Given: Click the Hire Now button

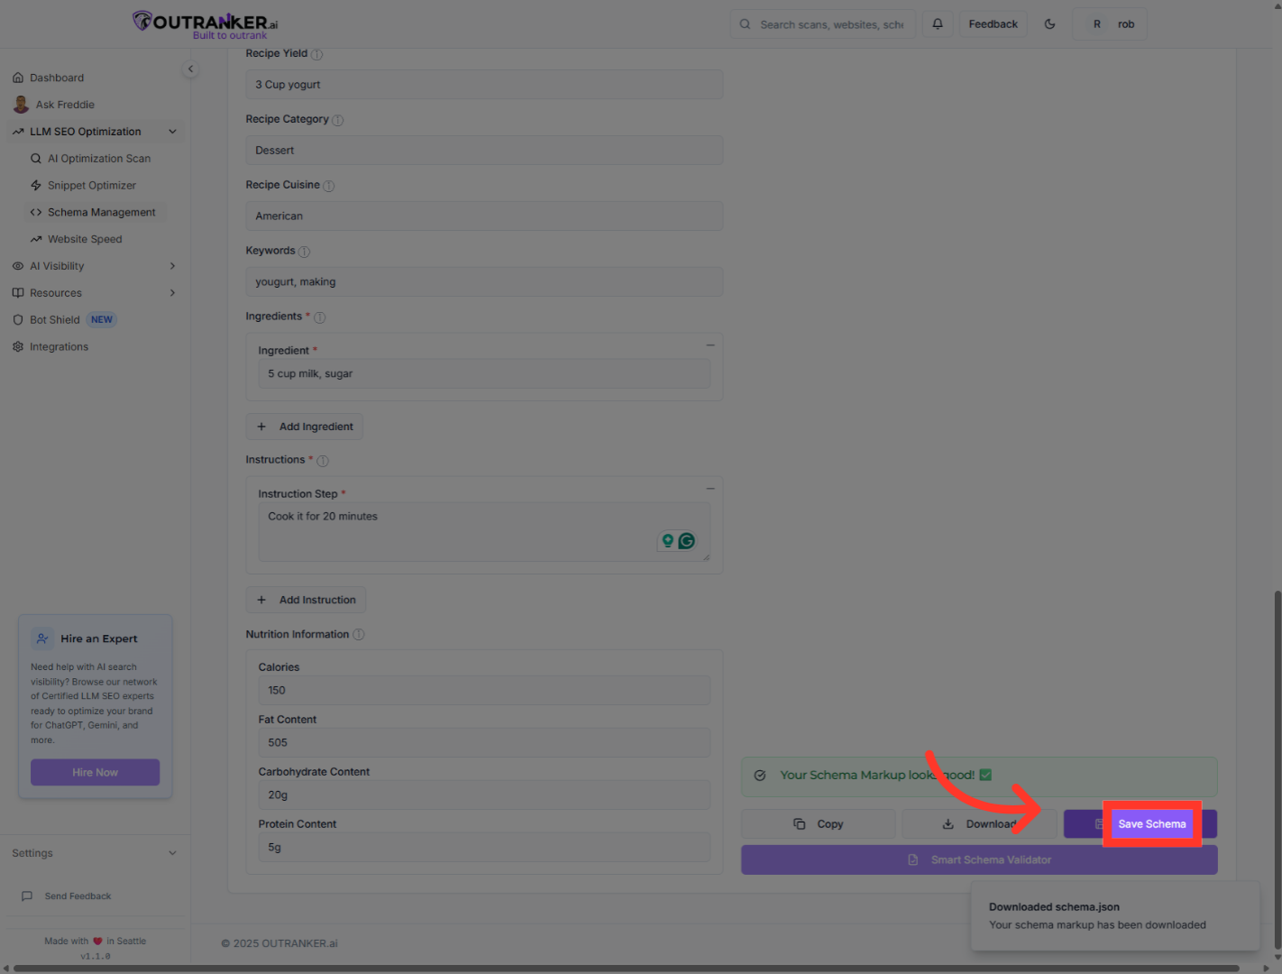Looking at the screenshot, I should 95,772.
